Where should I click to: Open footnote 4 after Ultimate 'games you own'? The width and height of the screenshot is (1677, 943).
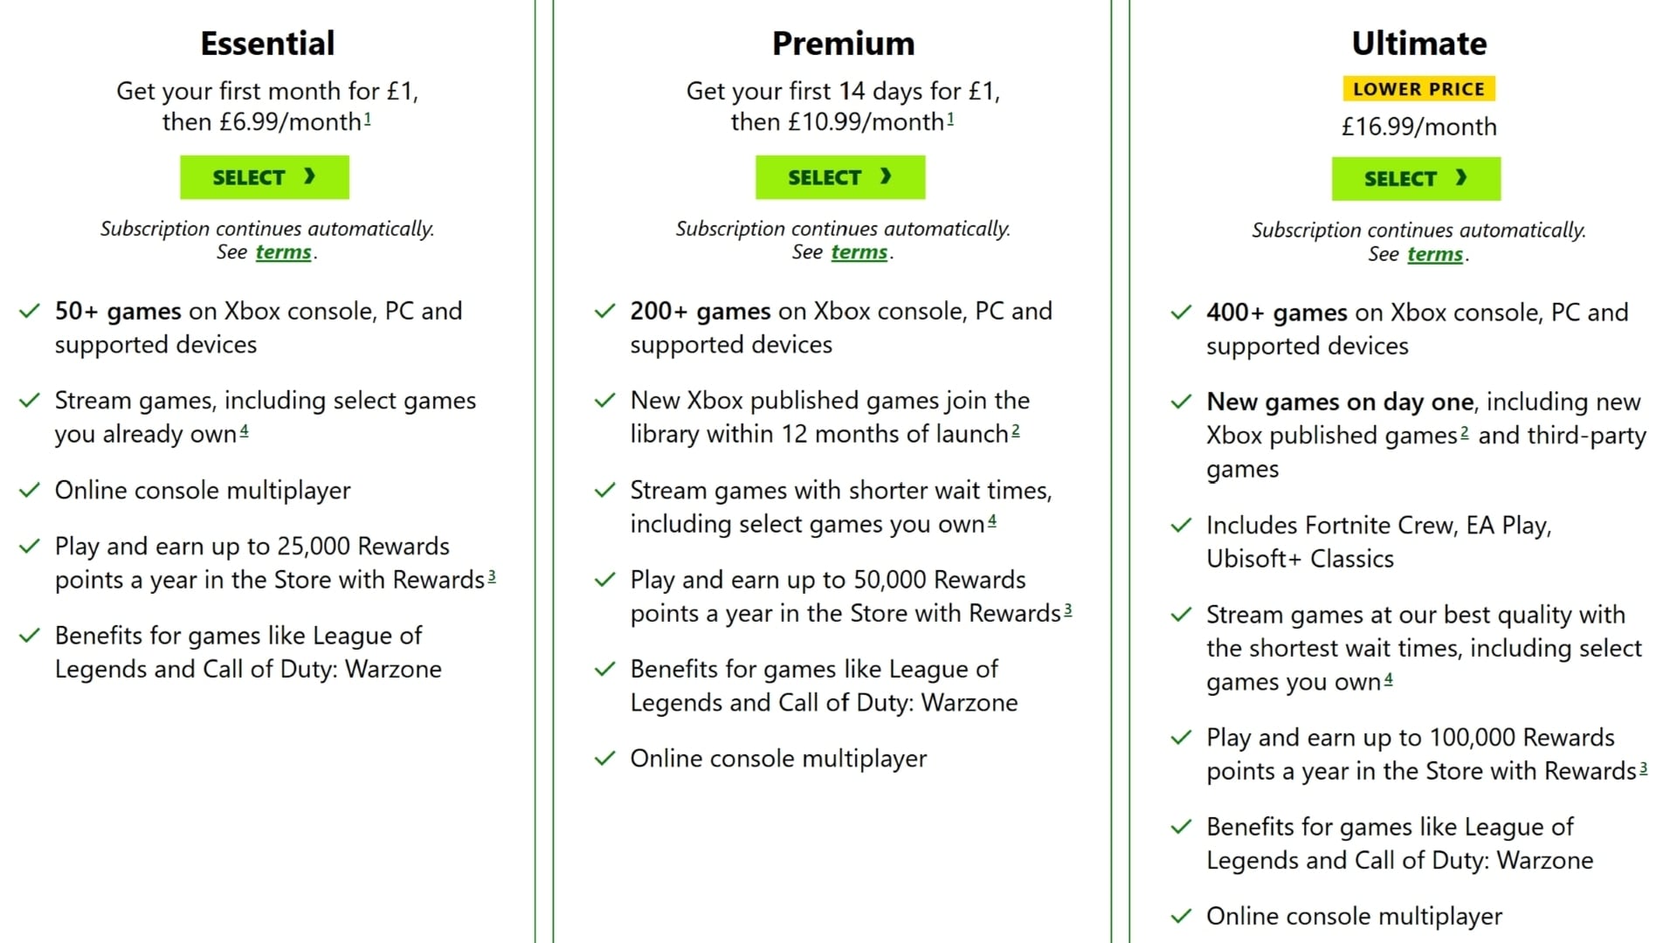1389,678
